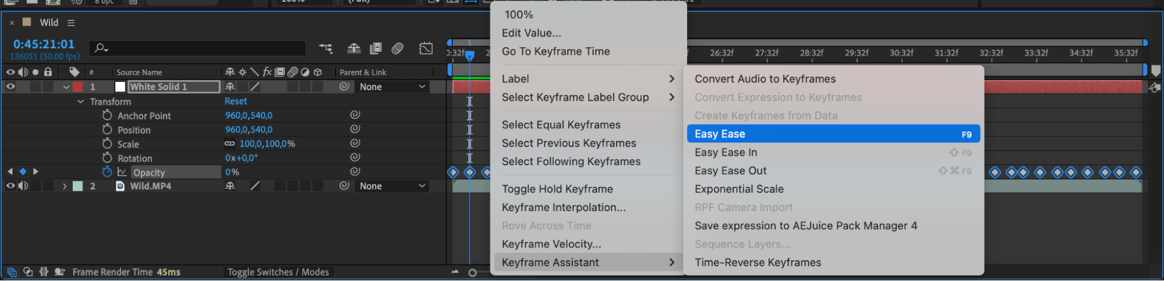The image size is (1164, 281).
Task: Select Time-Reverse Keyframes menu entry
Action: (758, 262)
